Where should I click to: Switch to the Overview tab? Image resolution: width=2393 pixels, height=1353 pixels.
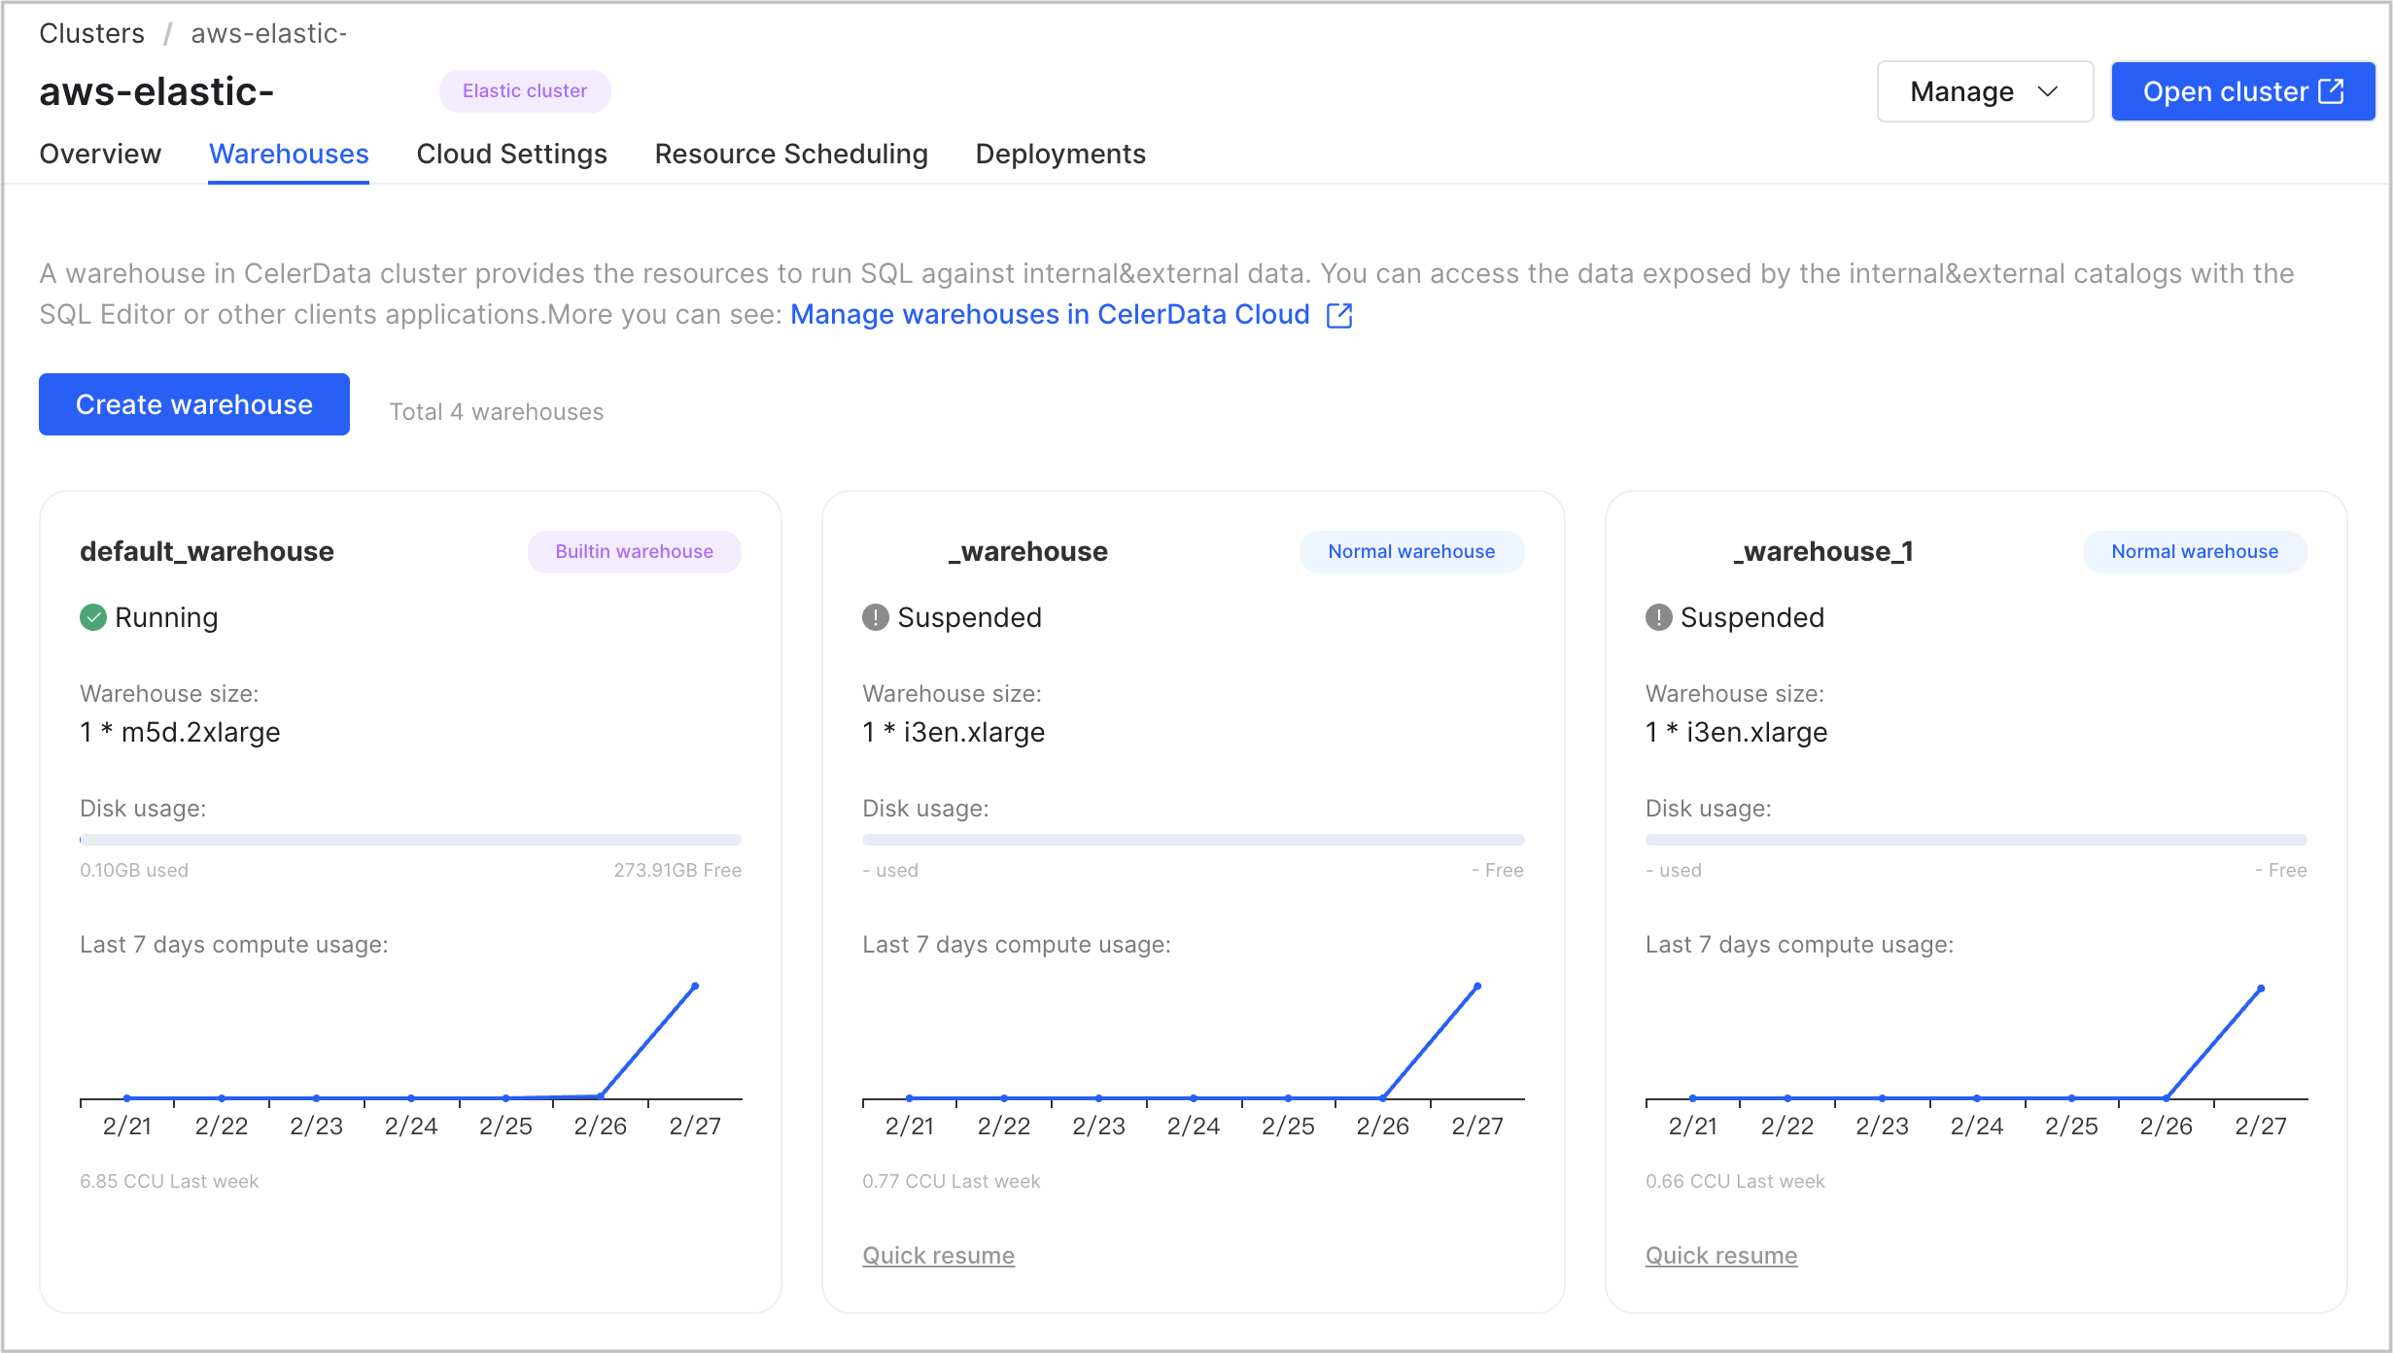[x=100, y=154]
